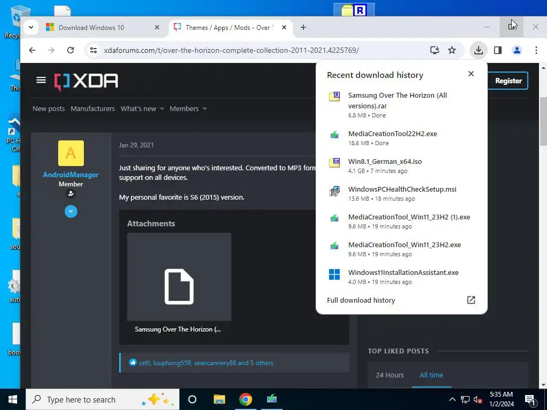The height and width of the screenshot is (410, 547).
Task: Close the Themes / Apps / Mods tab
Action: click(x=284, y=27)
